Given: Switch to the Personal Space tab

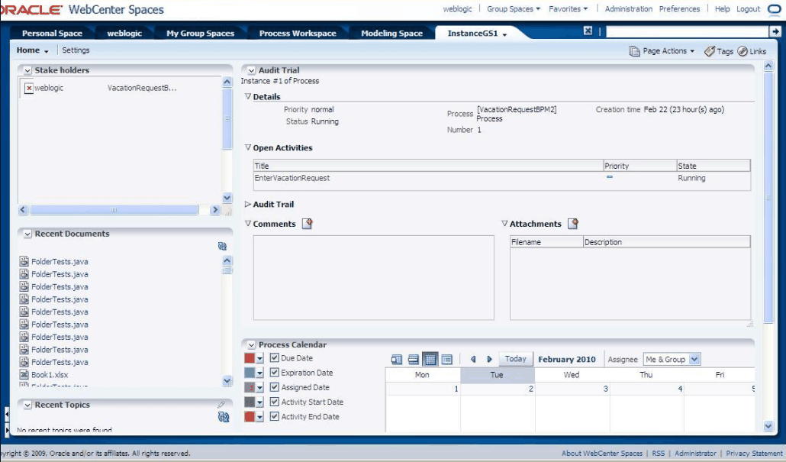Looking at the screenshot, I should 52,33.
